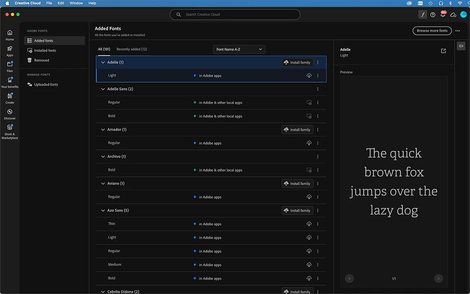Open the Help menu
Viewport: 470px width, 294px height.
(92, 3)
